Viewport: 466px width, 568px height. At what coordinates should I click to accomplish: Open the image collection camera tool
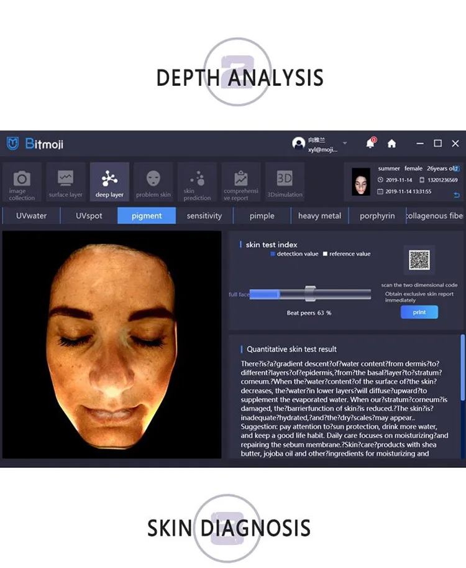click(22, 182)
